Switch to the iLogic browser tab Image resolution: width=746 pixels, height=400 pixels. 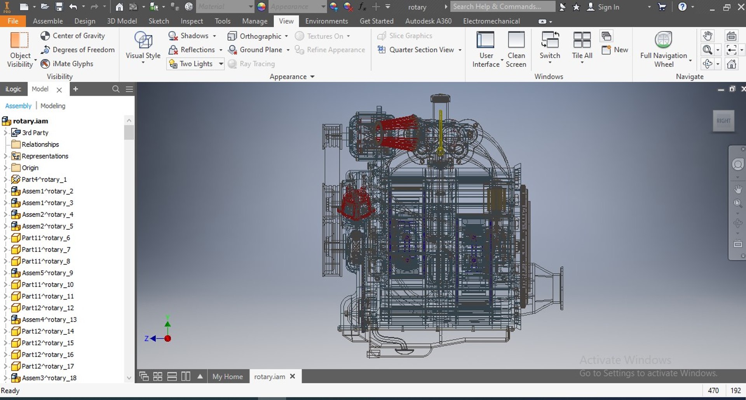13,89
